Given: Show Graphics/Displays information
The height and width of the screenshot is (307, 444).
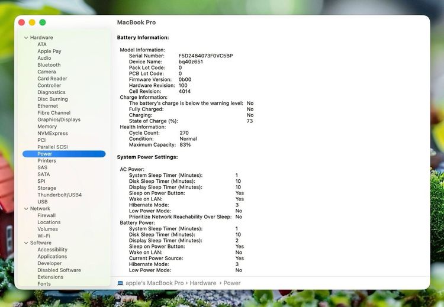Looking at the screenshot, I should pyautogui.click(x=59, y=119).
